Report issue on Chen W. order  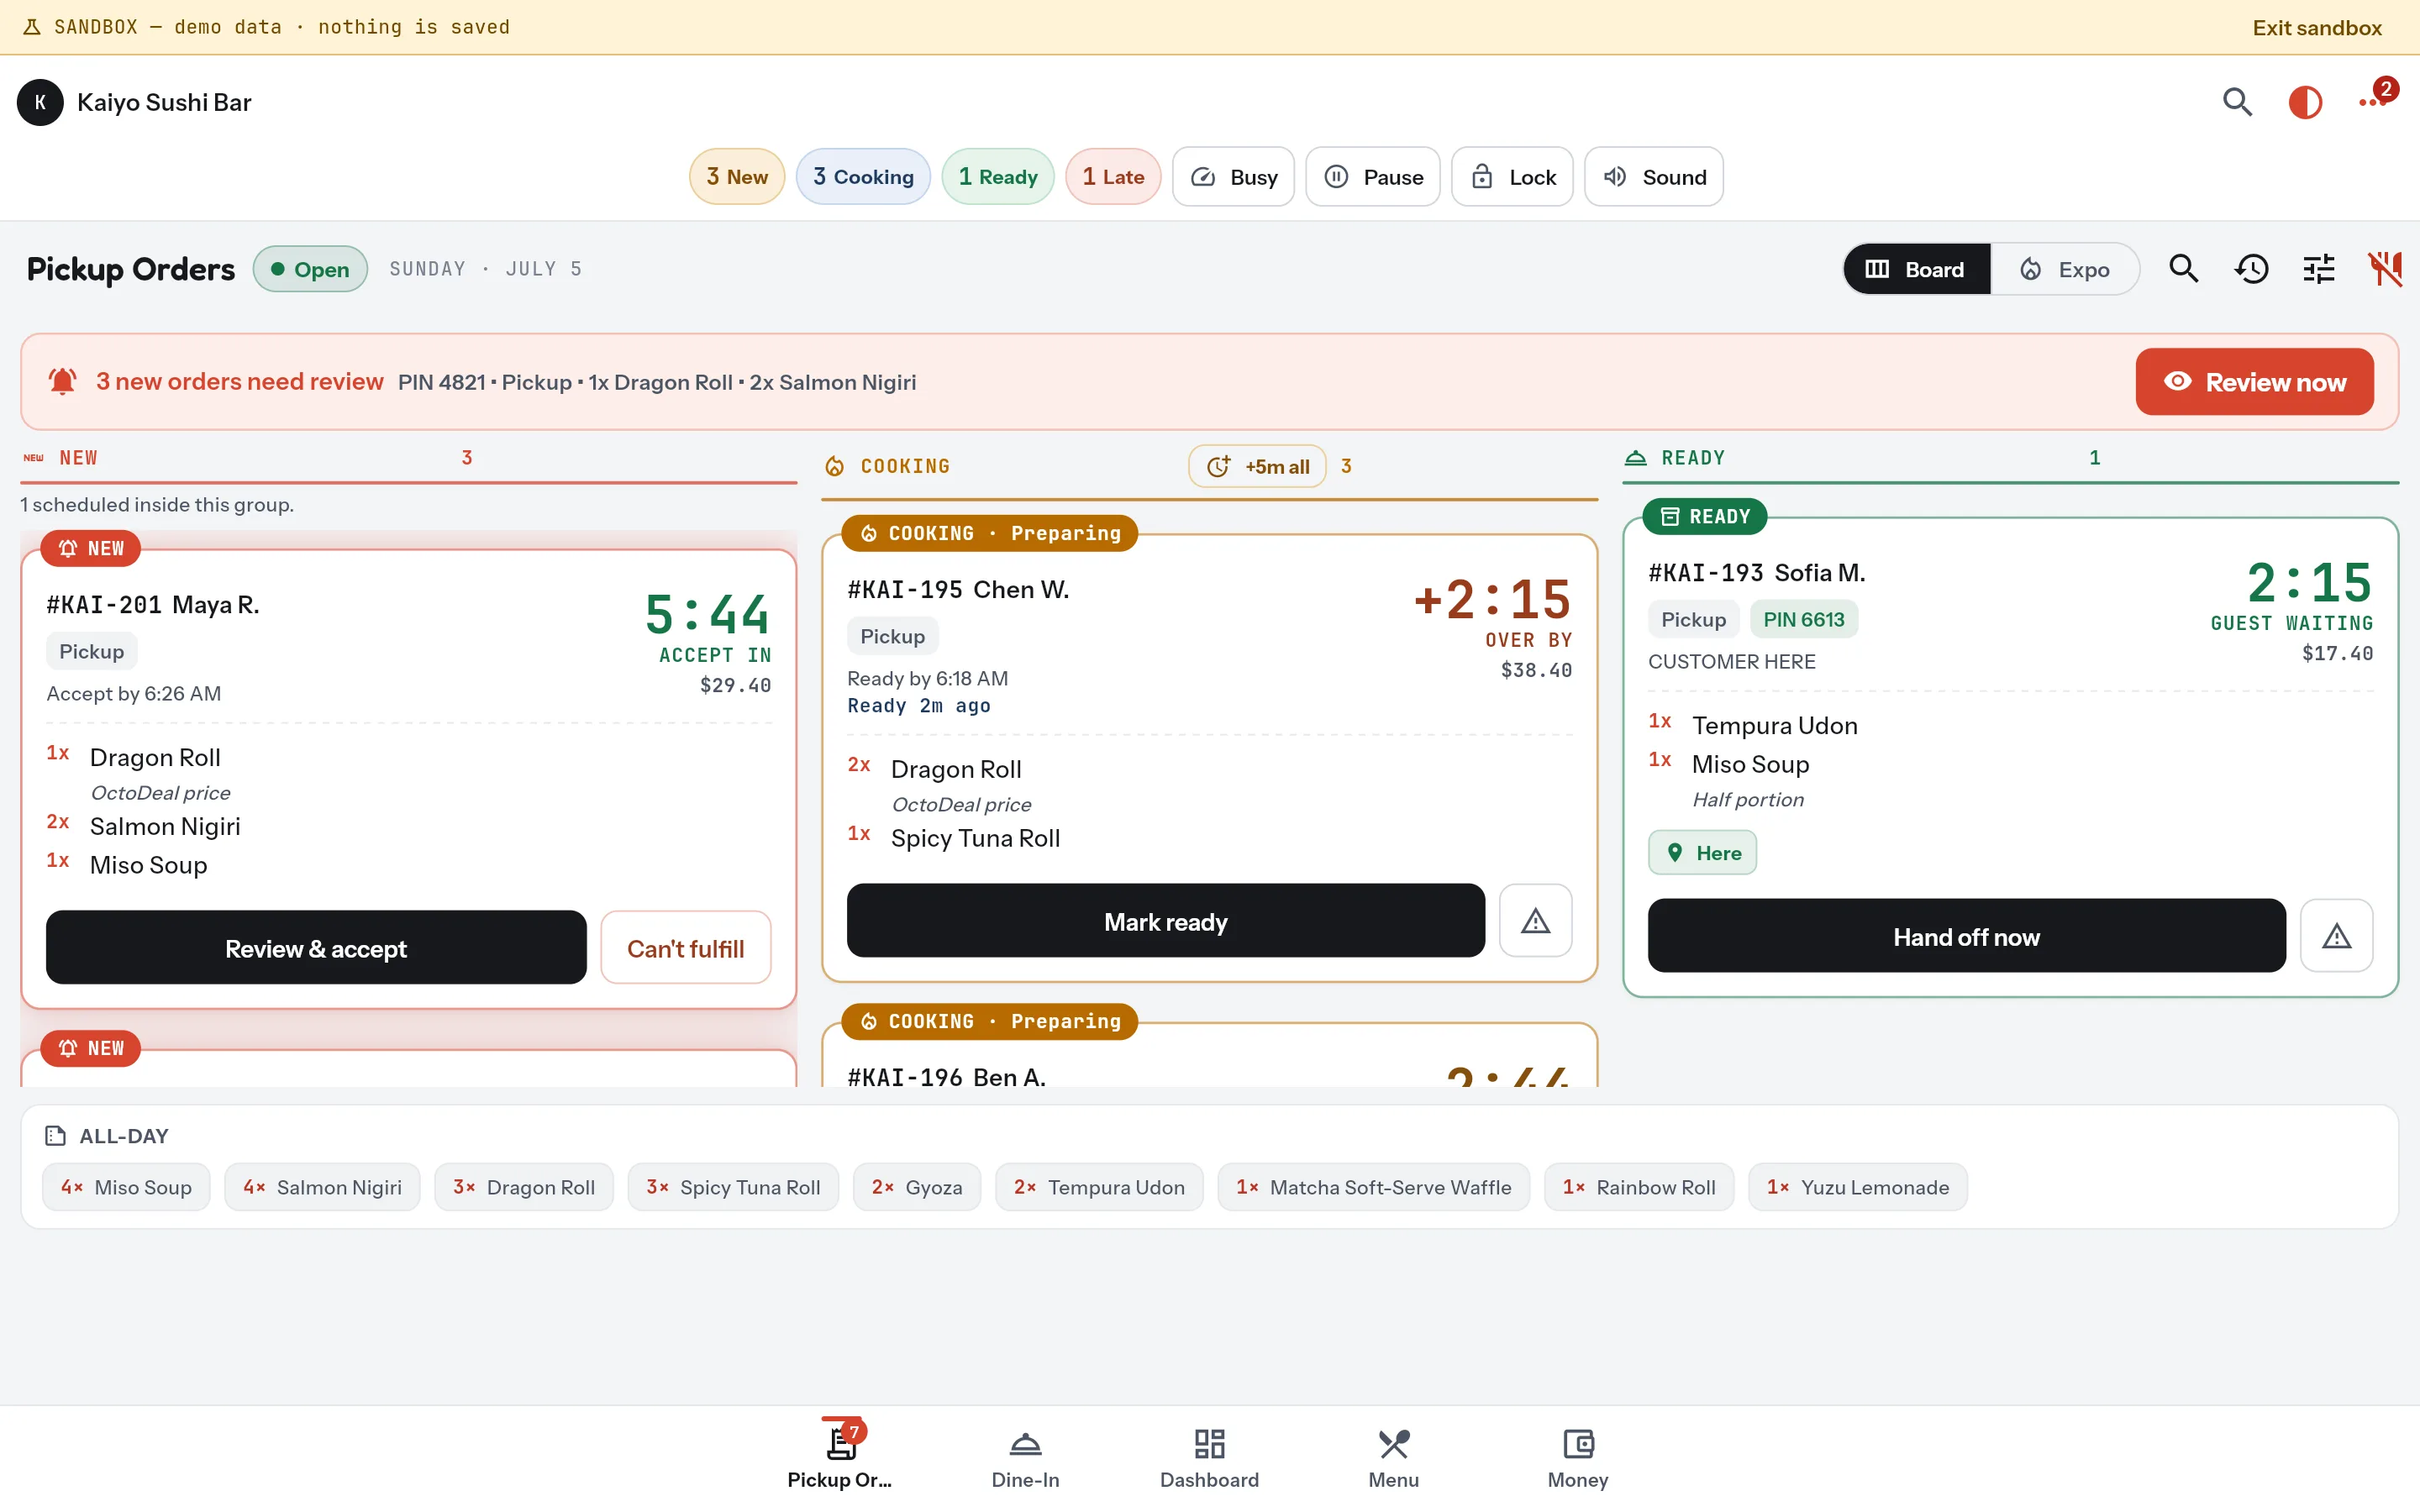[x=1535, y=920]
